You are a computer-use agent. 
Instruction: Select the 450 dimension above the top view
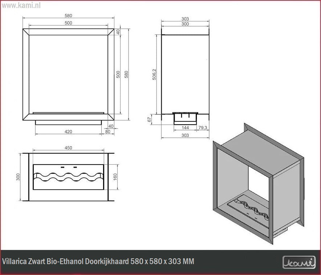pyautogui.click(x=68, y=148)
